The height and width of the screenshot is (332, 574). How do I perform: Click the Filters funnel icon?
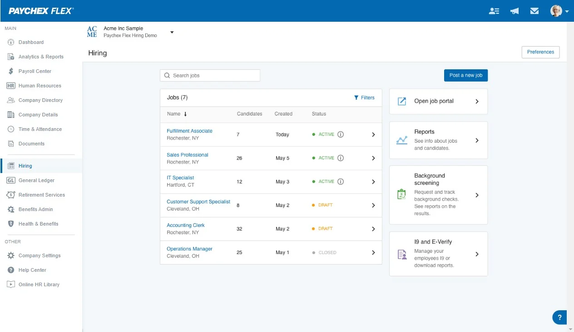click(x=356, y=97)
